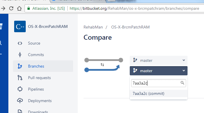Open Pull requests in the sidebar
The height and width of the screenshot is (113, 204).
pyautogui.click(x=39, y=78)
